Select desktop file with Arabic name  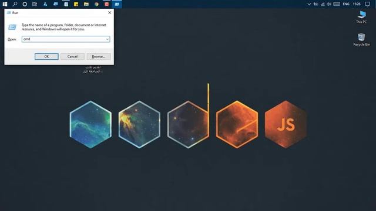93,69
